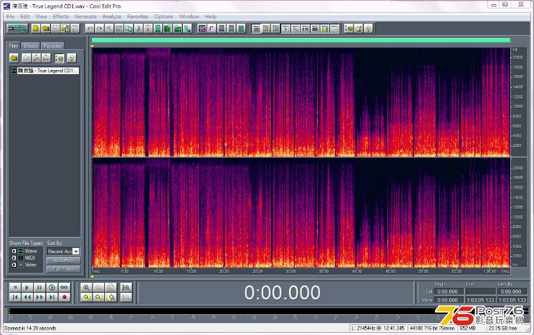Viewport: 534px width, 335px height.
Task: Open the File menu
Action: pos(10,17)
